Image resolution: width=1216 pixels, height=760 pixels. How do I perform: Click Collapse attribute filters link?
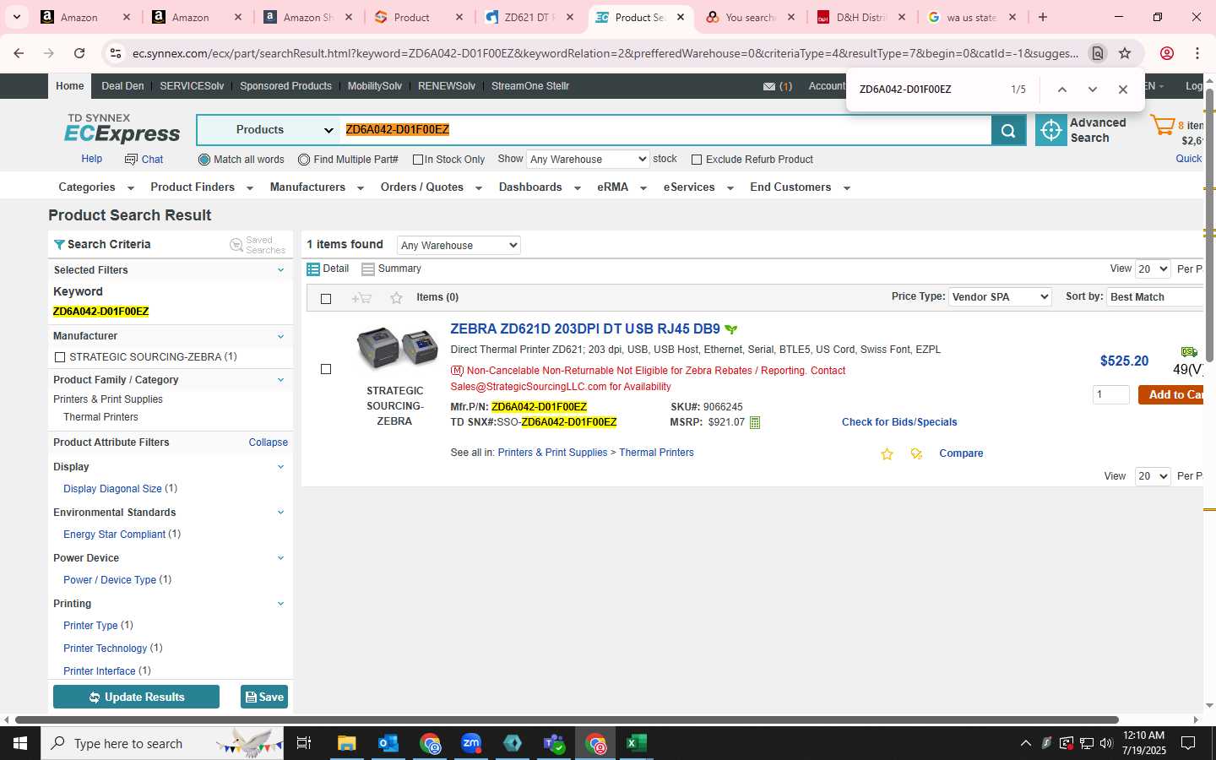click(269, 442)
